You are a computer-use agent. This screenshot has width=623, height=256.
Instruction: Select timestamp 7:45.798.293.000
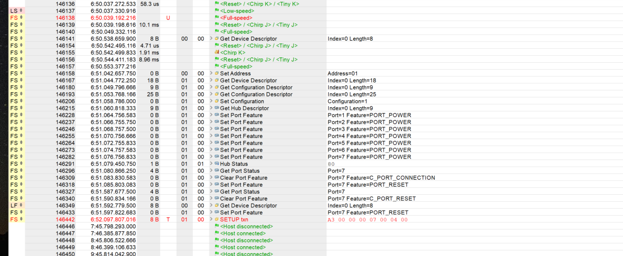pos(113,227)
